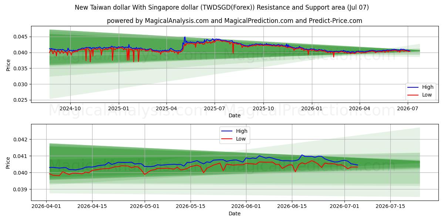The height and width of the screenshot is (222, 444).
Task: Click the 2025-04 date tick on top chart
Action: tap(166, 108)
